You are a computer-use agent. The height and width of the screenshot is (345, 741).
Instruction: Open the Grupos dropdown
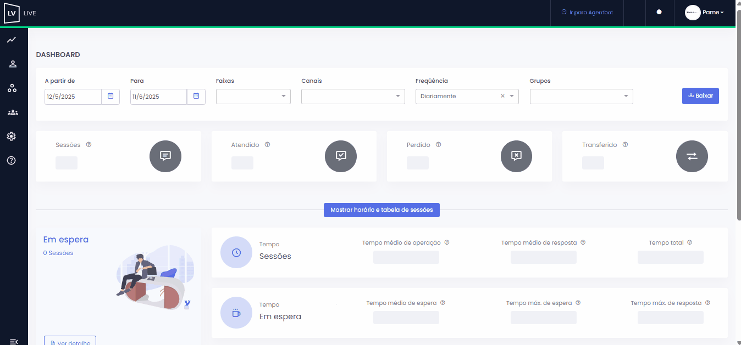582,97
